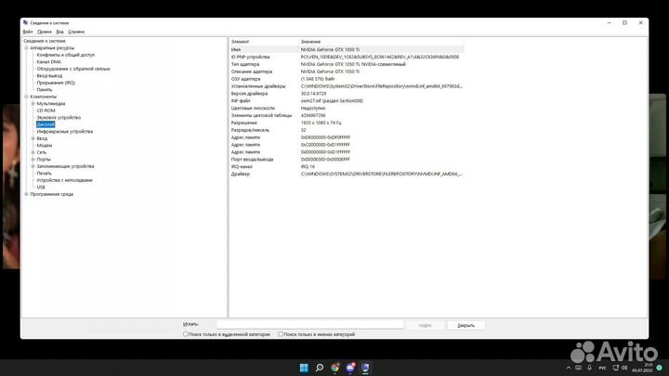
Task: Enable 'Поиск только в выделенной категории' checkbox
Action: pyautogui.click(x=186, y=334)
